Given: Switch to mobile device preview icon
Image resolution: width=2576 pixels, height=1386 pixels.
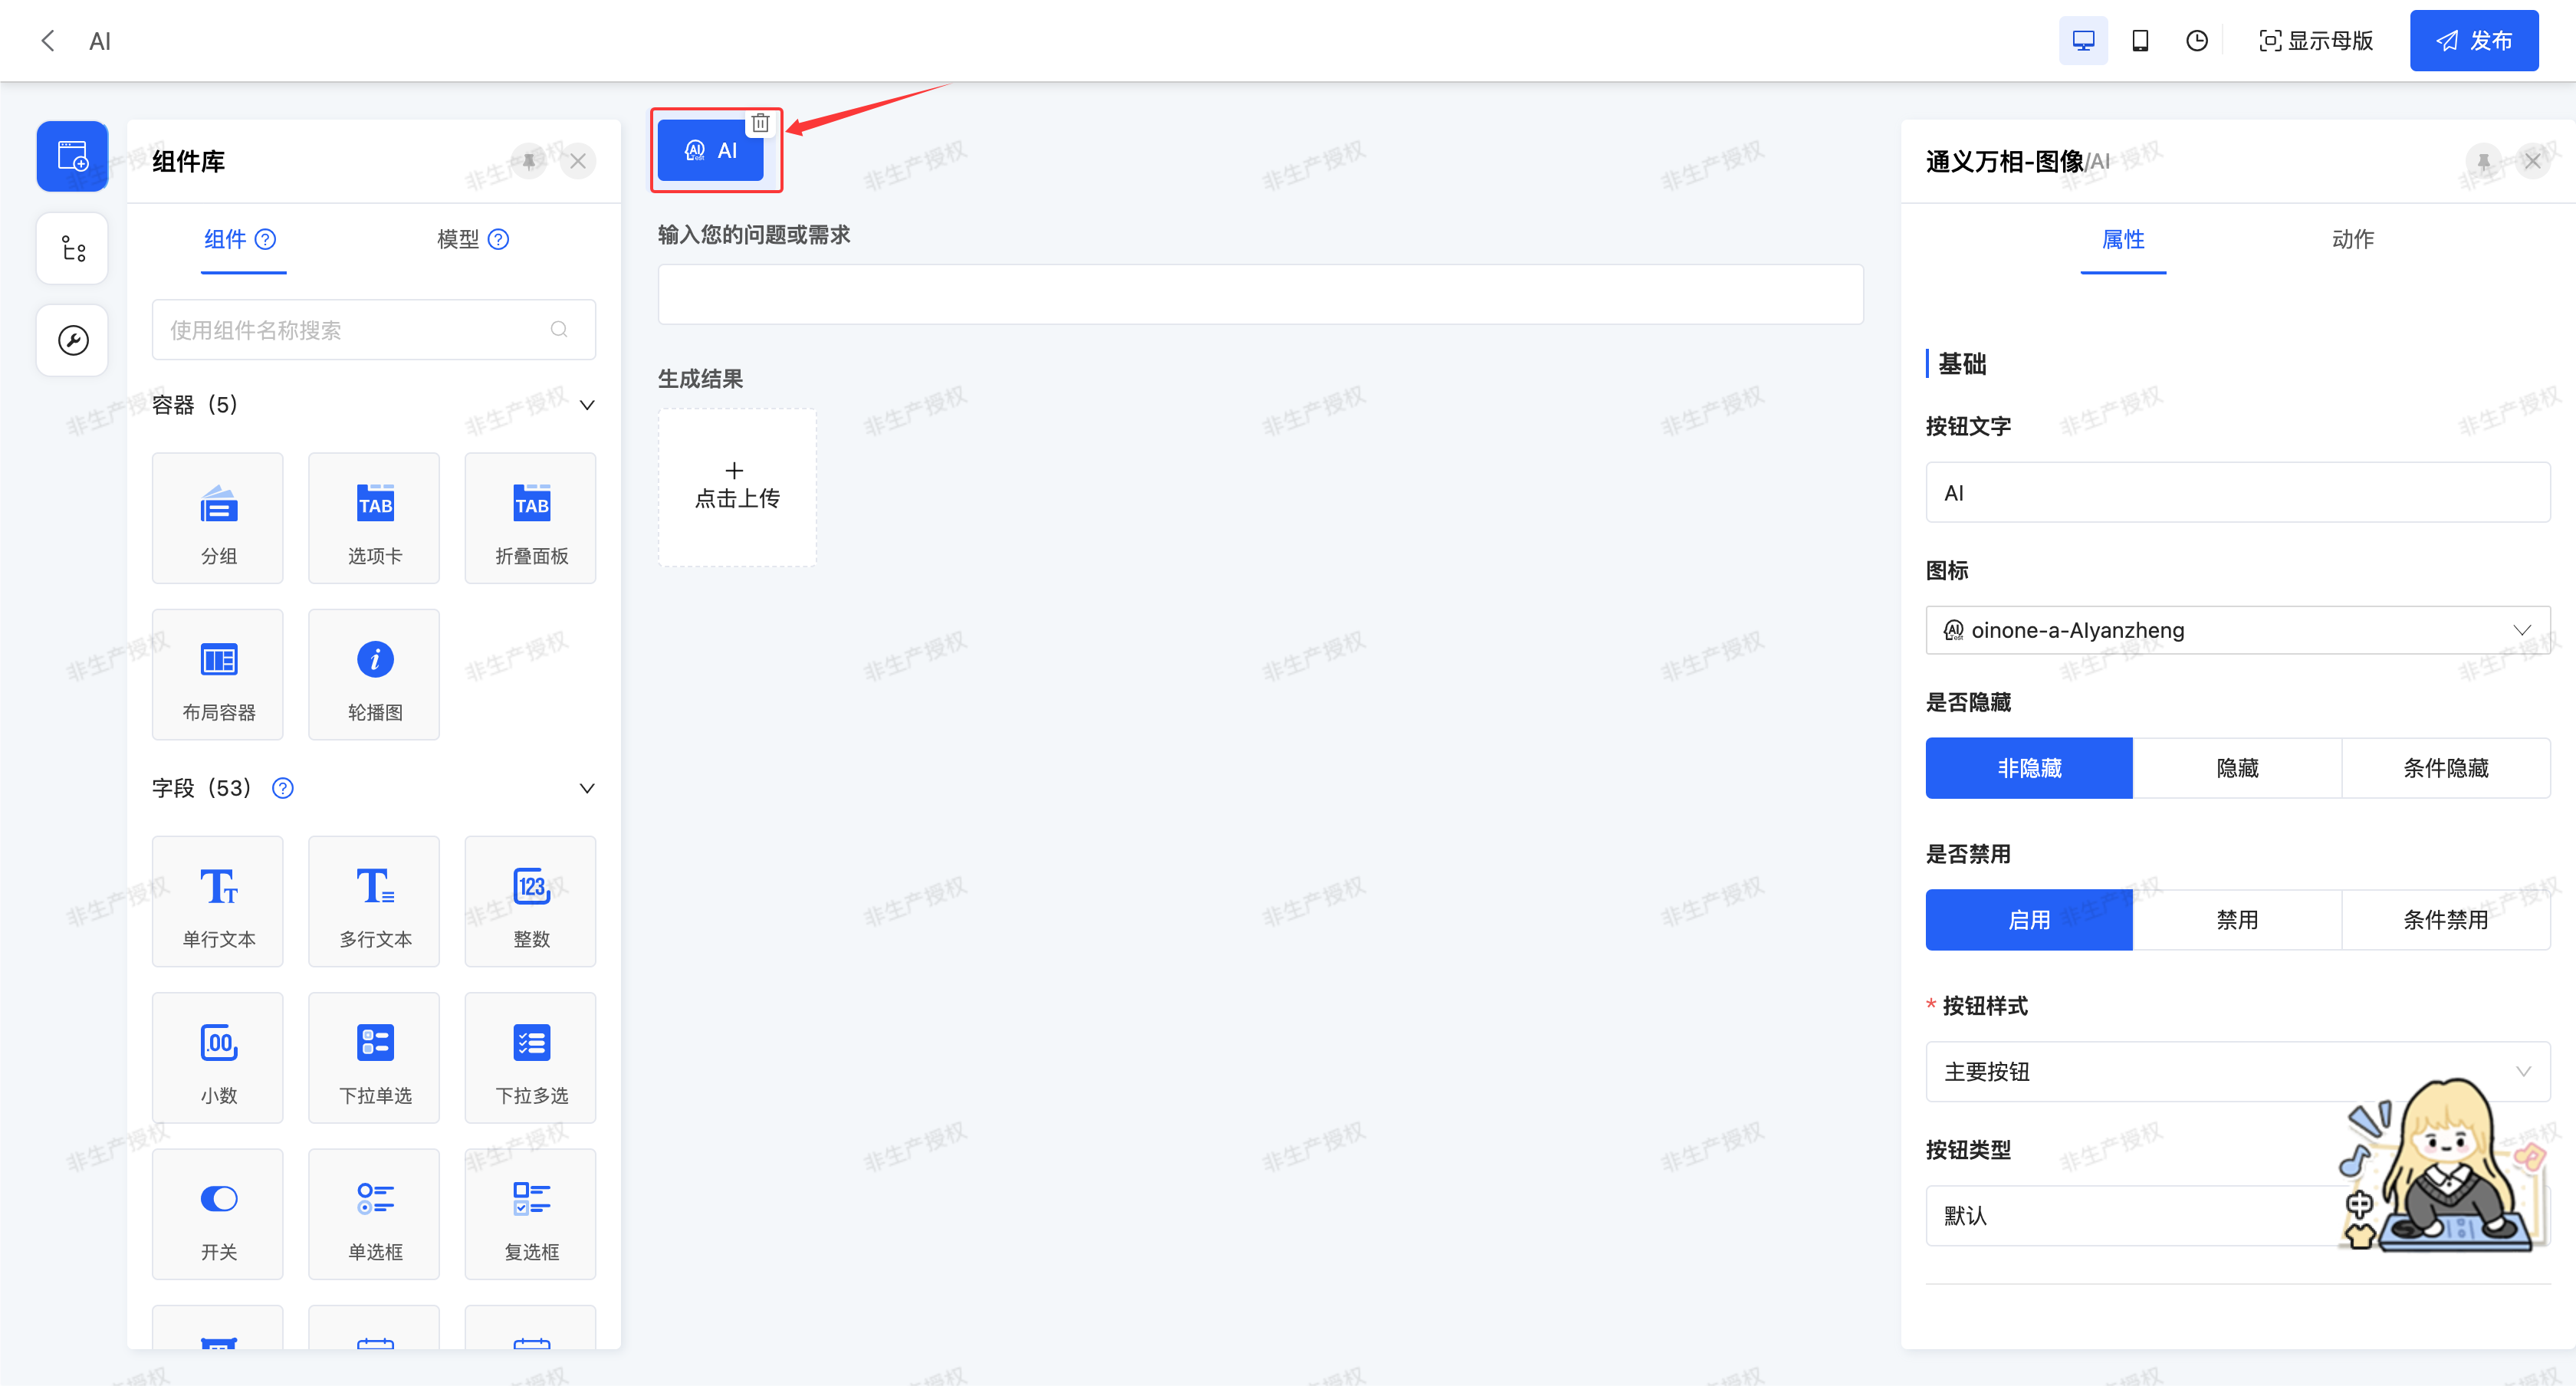Looking at the screenshot, I should click(2140, 41).
